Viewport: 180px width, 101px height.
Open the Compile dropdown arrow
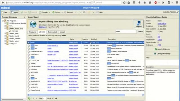49,12
